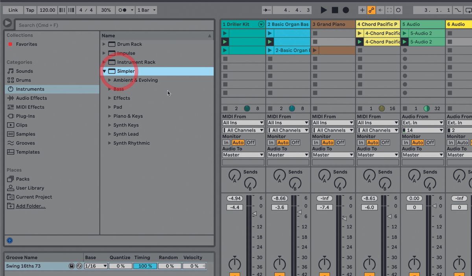Click the Session Record circle icon
The height and width of the screenshot is (276, 472).
pyautogui.click(x=398, y=10)
